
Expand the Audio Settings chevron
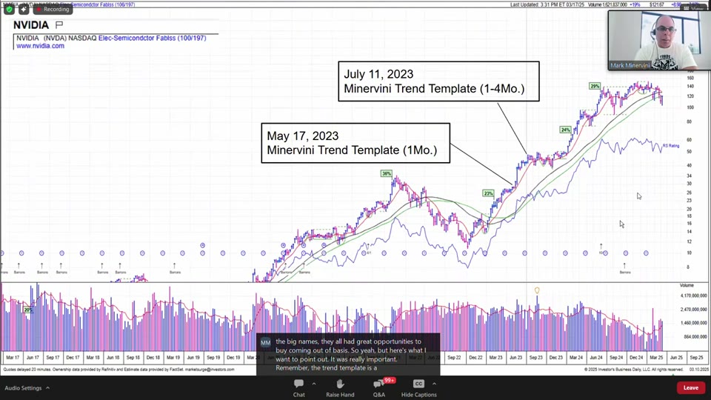point(47,388)
